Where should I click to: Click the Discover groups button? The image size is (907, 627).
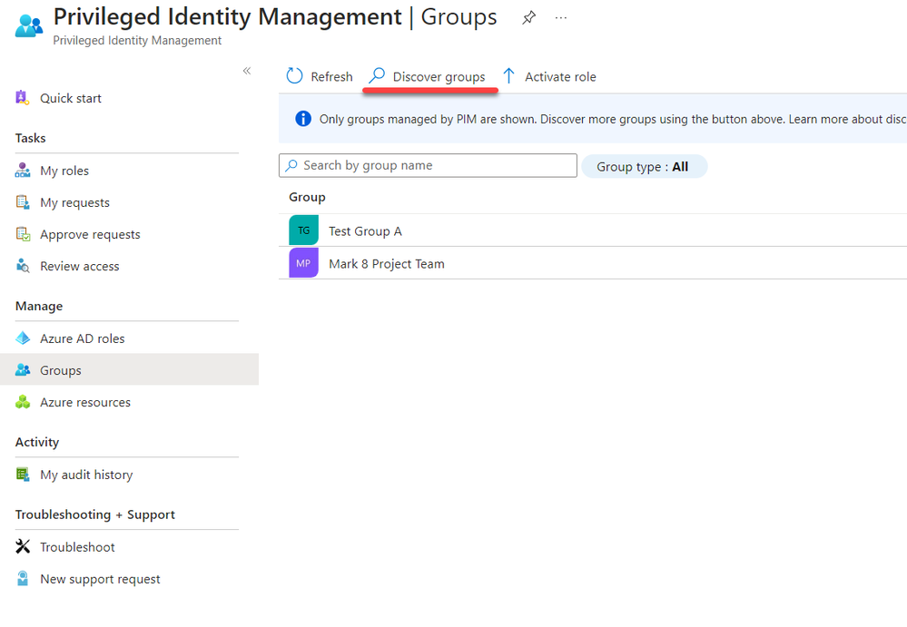pos(427,76)
